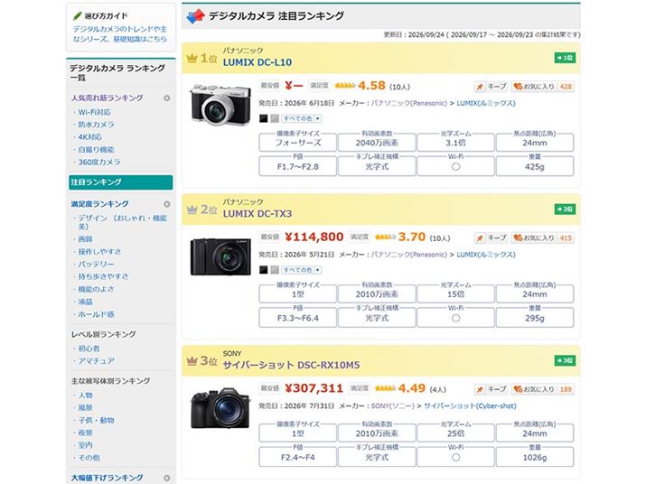
Task: Open the バッテリー satisfaction ranking
Action: [x=96, y=264]
